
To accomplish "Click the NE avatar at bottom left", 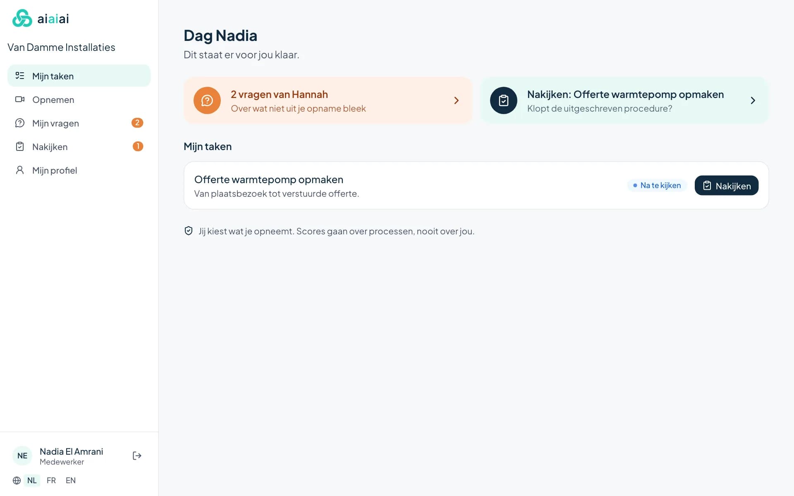I will pos(22,455).
